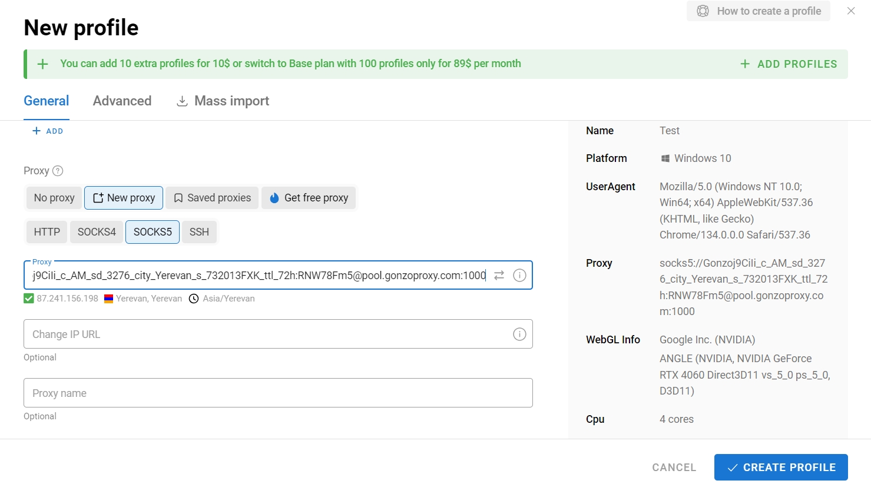
Task: Click the Armenia flag icon
Action: 108,299
